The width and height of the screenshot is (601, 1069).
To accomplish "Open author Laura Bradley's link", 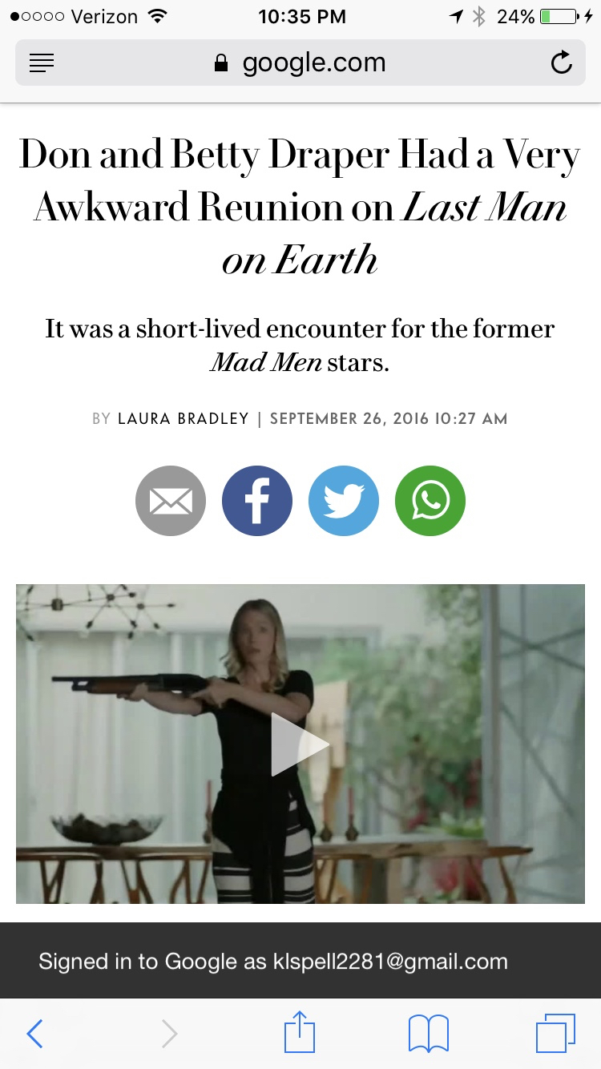I will [184, 418].
